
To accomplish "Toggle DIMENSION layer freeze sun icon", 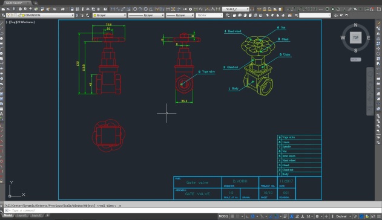I will 12,15.
